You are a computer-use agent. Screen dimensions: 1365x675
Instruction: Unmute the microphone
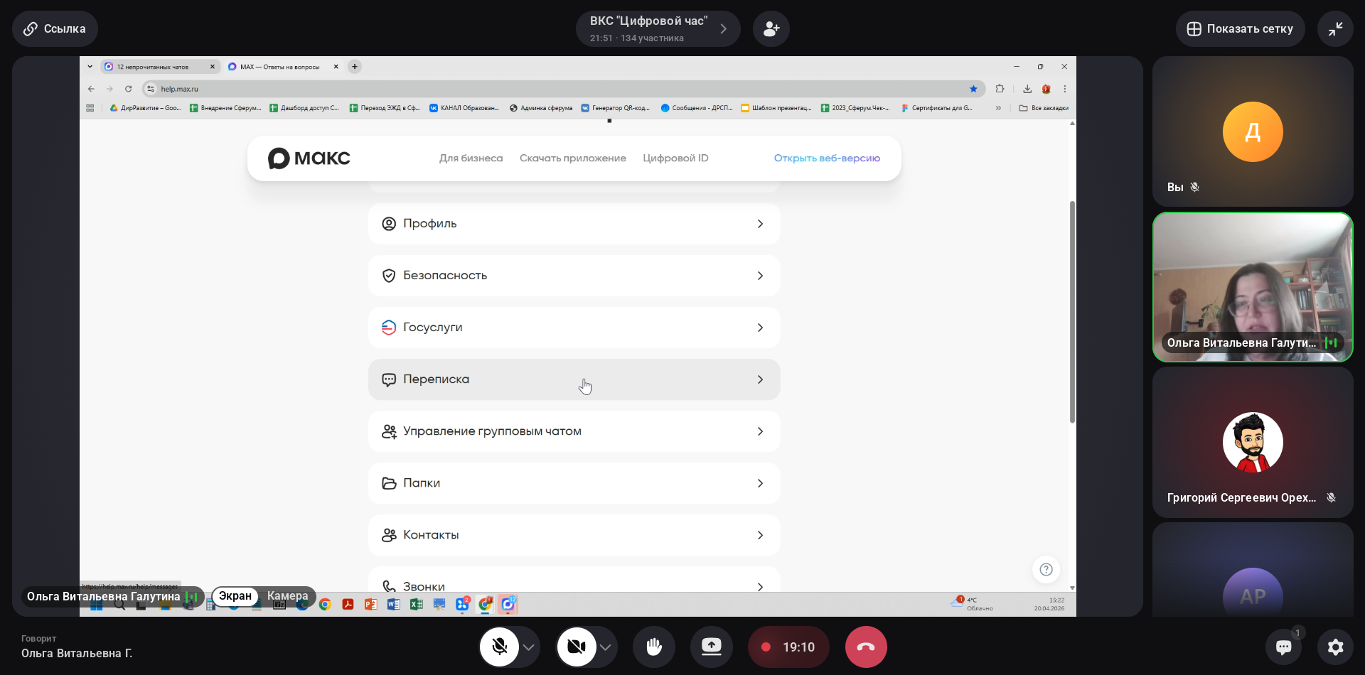[500, 647]
